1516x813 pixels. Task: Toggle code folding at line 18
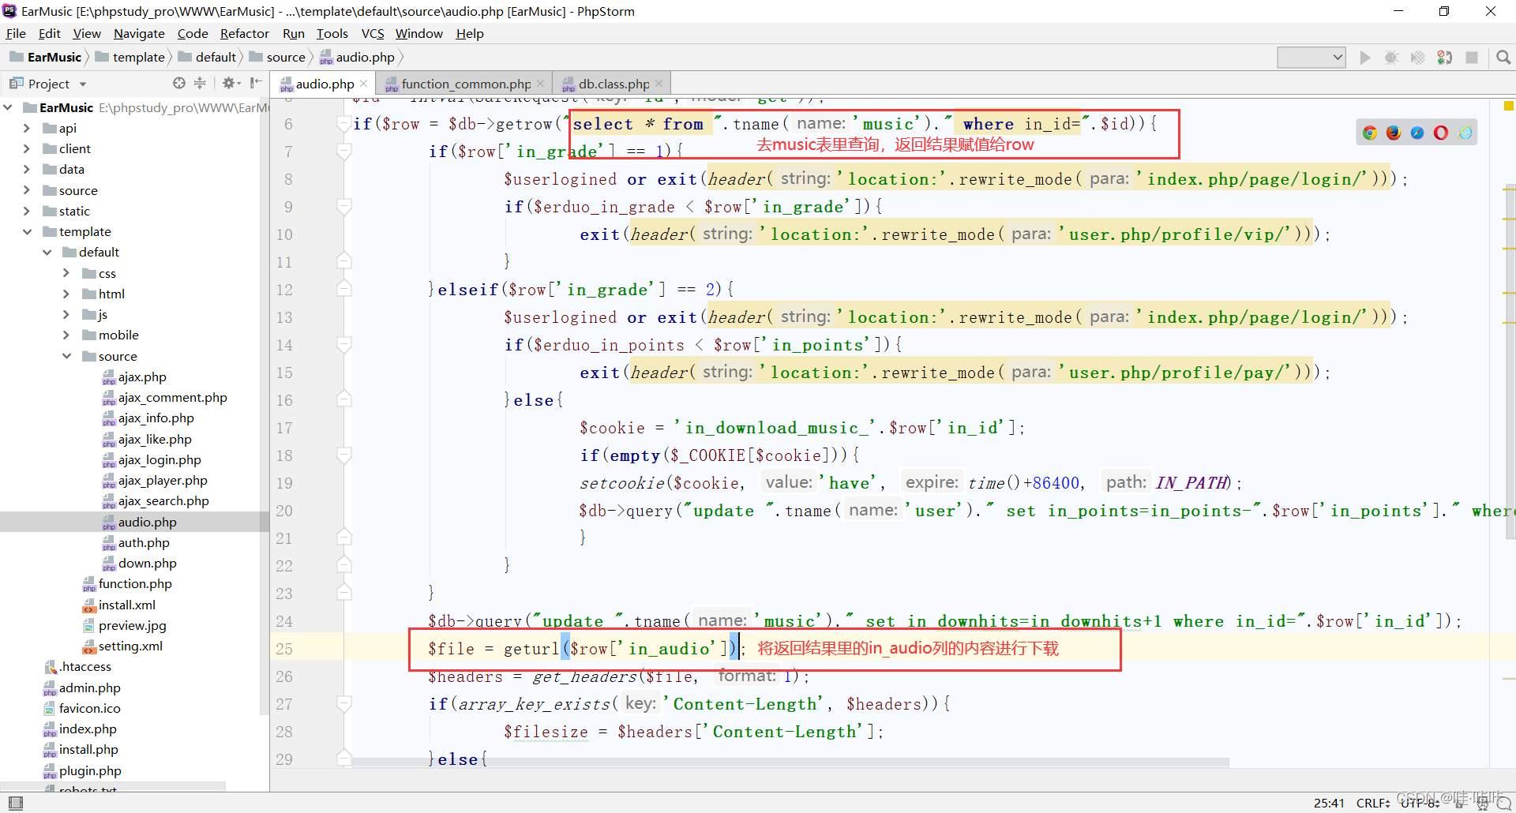click(x=343, y=455)
